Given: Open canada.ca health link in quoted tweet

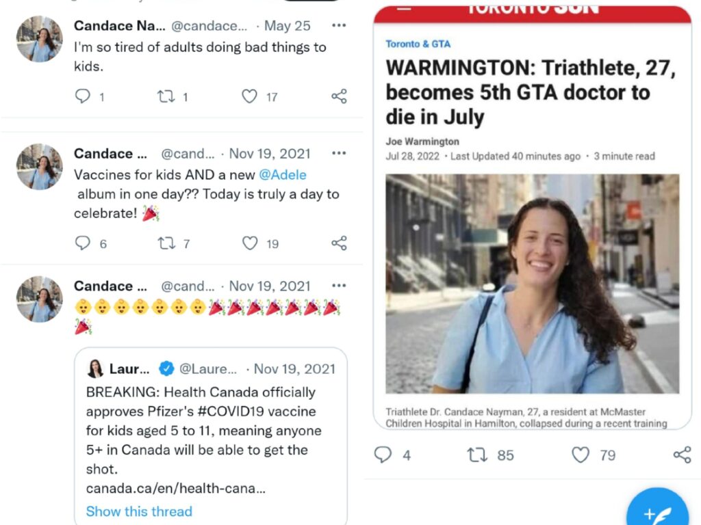Looking at the screenshot, I should (176, 488).
